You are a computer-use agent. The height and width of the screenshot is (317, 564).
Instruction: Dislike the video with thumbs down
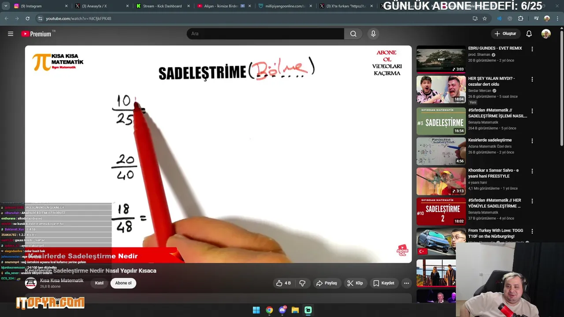(x=302, y=283)
